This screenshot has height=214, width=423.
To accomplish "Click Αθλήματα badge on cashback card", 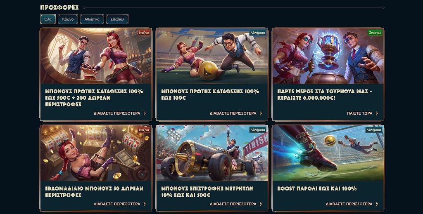I will (258, 130).
